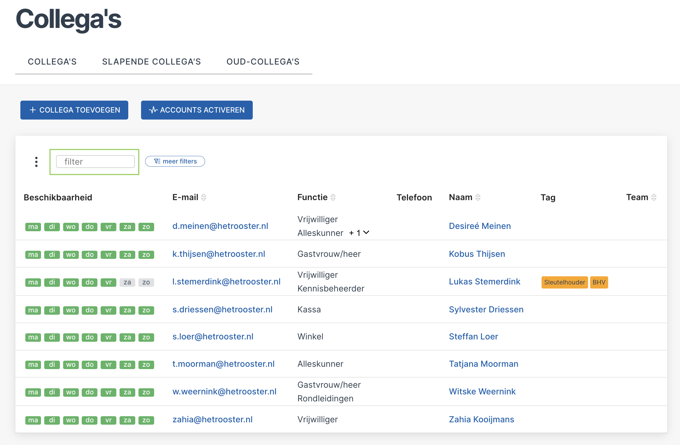Open email link d.meinen@hetrooster.nl
The width and height of the screenshot is (680, 445).
point(220,226)
